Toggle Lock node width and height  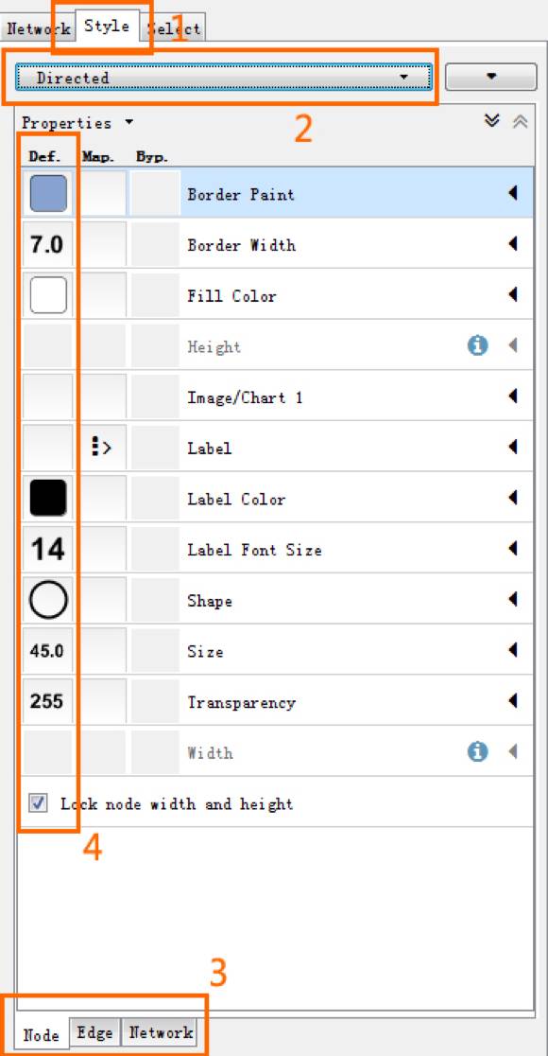click(39, 802)
